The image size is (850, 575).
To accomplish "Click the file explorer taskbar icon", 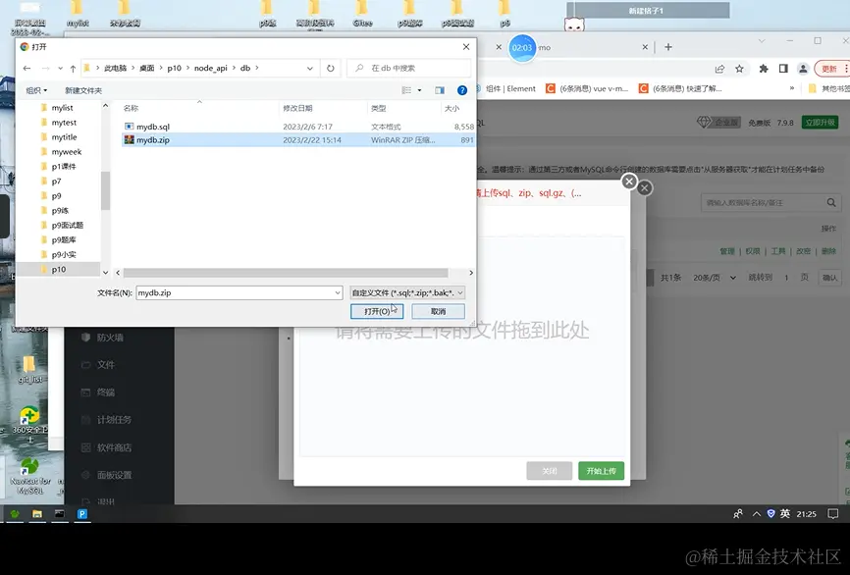I will pyautogui.click(x=37, y=514).
